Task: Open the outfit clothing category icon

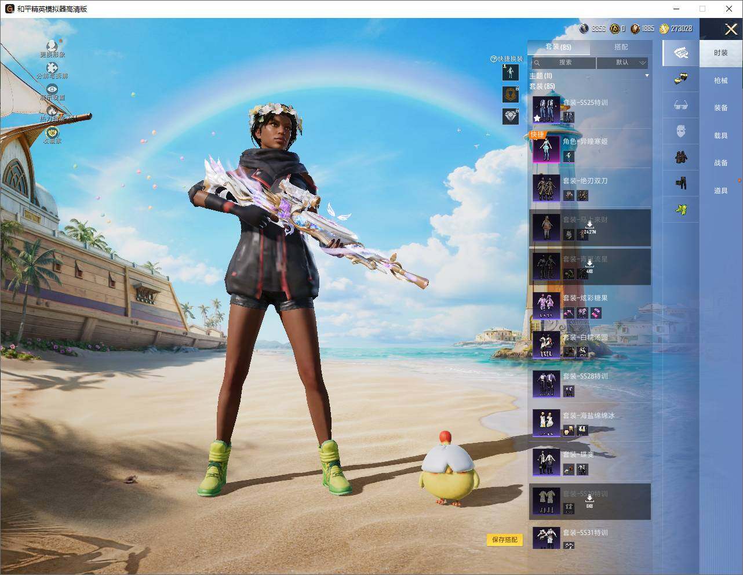Action: click(x=681, y=53)
